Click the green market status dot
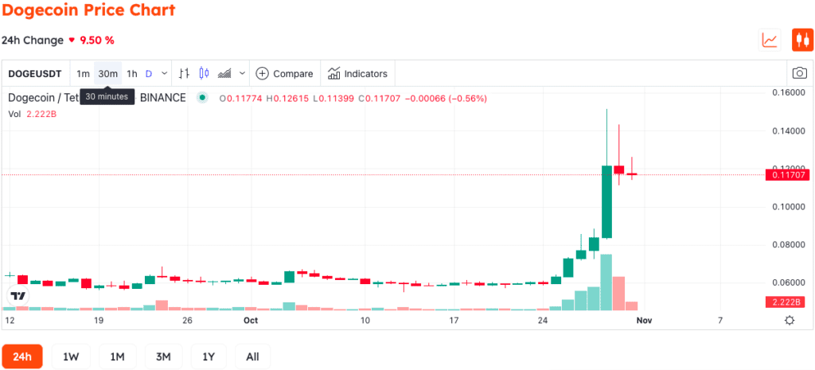This screenshot has width=815, height=370. [202, 98]
